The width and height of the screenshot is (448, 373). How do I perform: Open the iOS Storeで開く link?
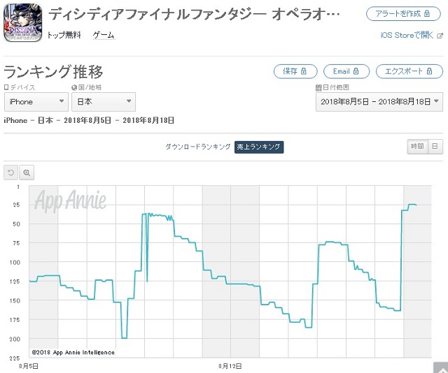point(407,36)
